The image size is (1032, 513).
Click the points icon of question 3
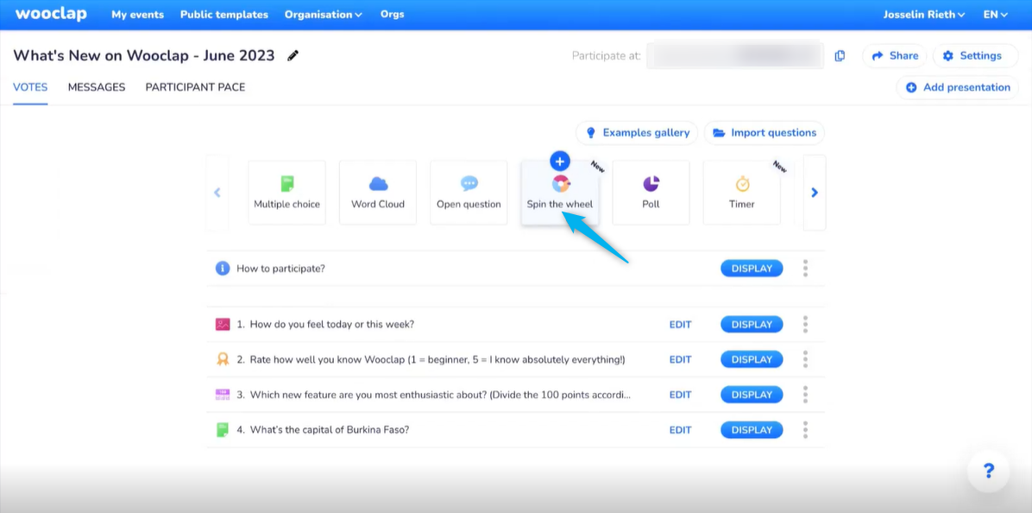tap(223, 395)
